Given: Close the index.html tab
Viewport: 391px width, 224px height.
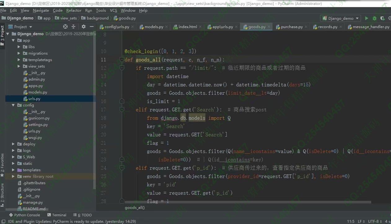Looking at the screenshot, I should [x=200, y=27].
